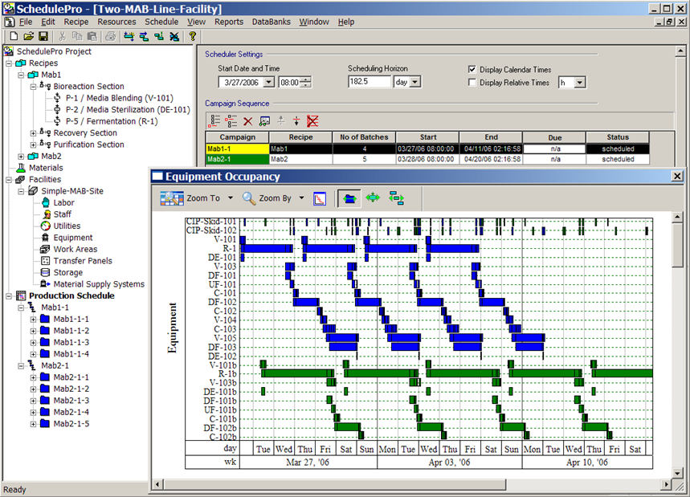Image resolution: width=690 pixels, height=497 pixels.
Task: Open the start date 3/27/2006 dropdown
Action: (269, 82)
